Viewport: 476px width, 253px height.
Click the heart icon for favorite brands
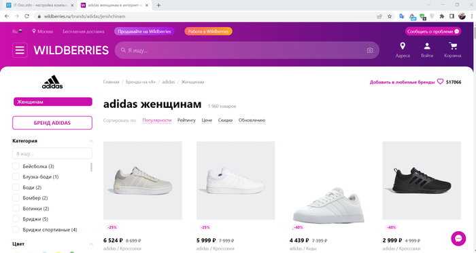tap(440, 81)
